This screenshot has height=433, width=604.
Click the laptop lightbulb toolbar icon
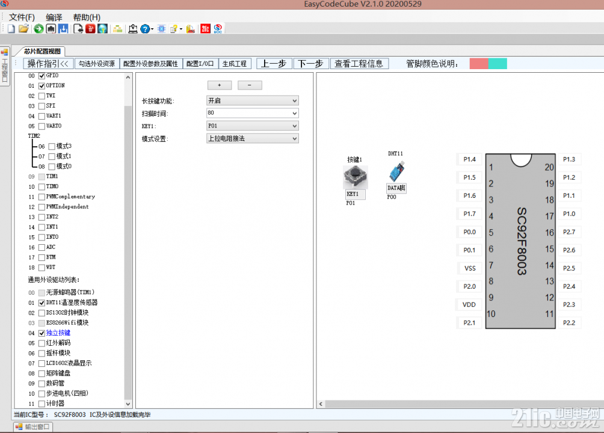pos(133,29)
